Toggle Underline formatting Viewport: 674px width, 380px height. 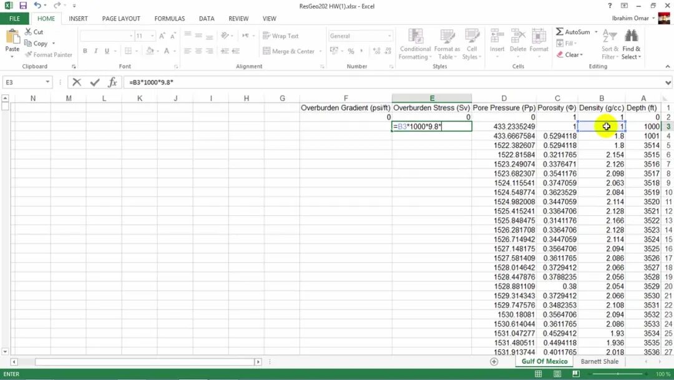(x=107, y=51)
